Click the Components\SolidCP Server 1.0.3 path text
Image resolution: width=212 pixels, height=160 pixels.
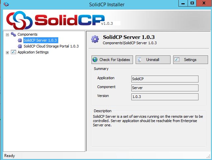(x=130, y=43)
